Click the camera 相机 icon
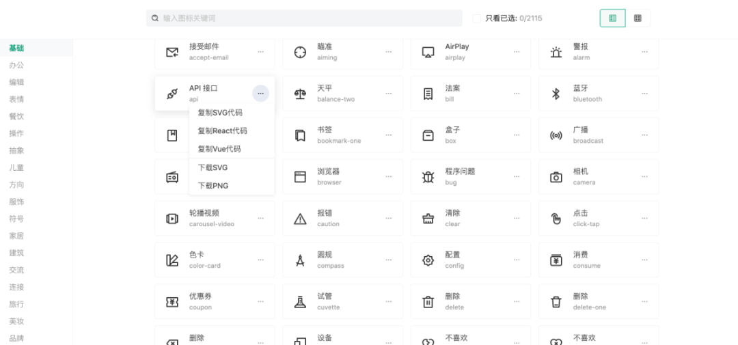Image resolution: width=738 pixels, height=345 pixels. coord(556,177)
